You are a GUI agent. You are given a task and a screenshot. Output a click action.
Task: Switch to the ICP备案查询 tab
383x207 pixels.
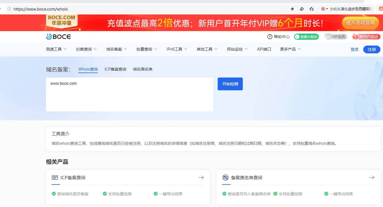tap(115, 69)
